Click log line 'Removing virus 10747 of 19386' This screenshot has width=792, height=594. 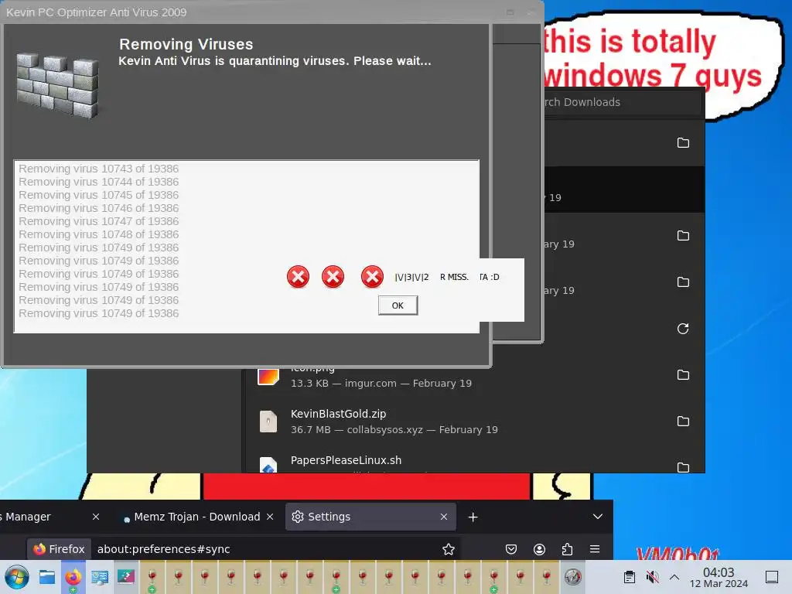click(98, 221)
